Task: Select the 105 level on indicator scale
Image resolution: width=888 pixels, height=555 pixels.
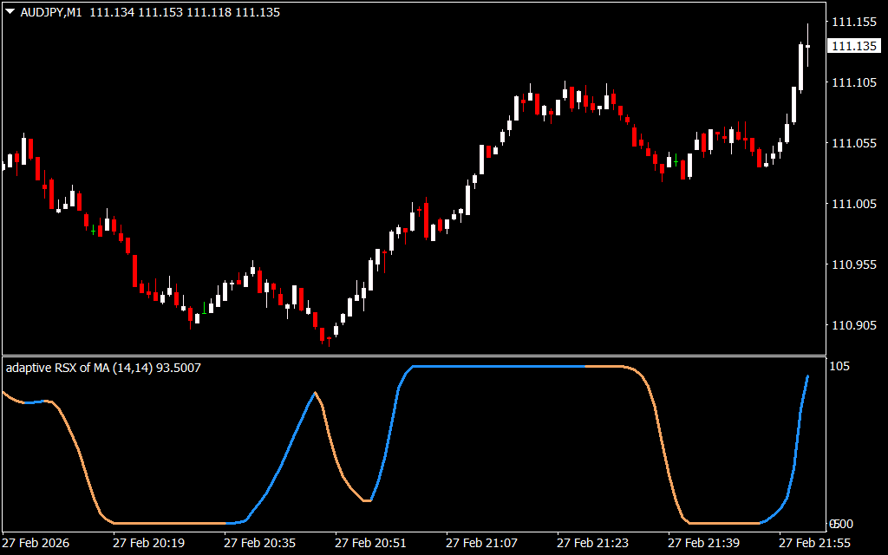Action: [840, 367]
